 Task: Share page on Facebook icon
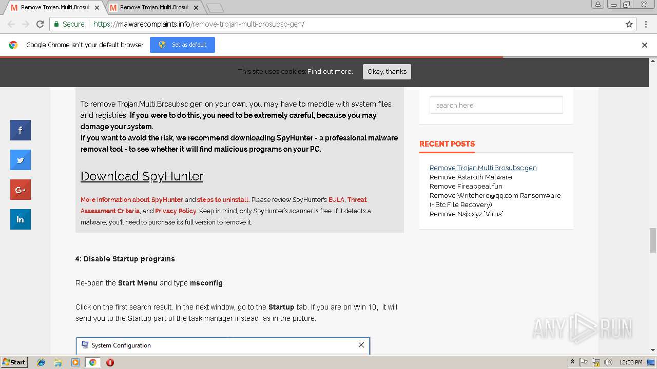pos(21,130)
